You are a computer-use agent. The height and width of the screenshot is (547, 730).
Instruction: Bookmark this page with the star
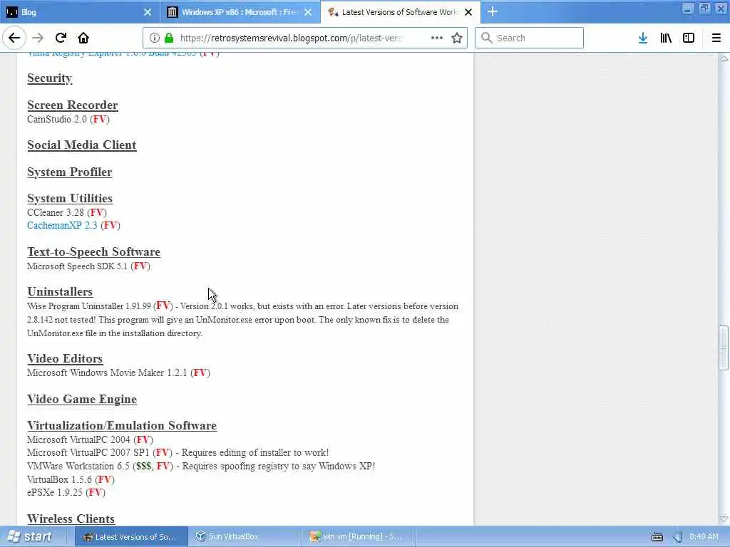click(457, 38)
